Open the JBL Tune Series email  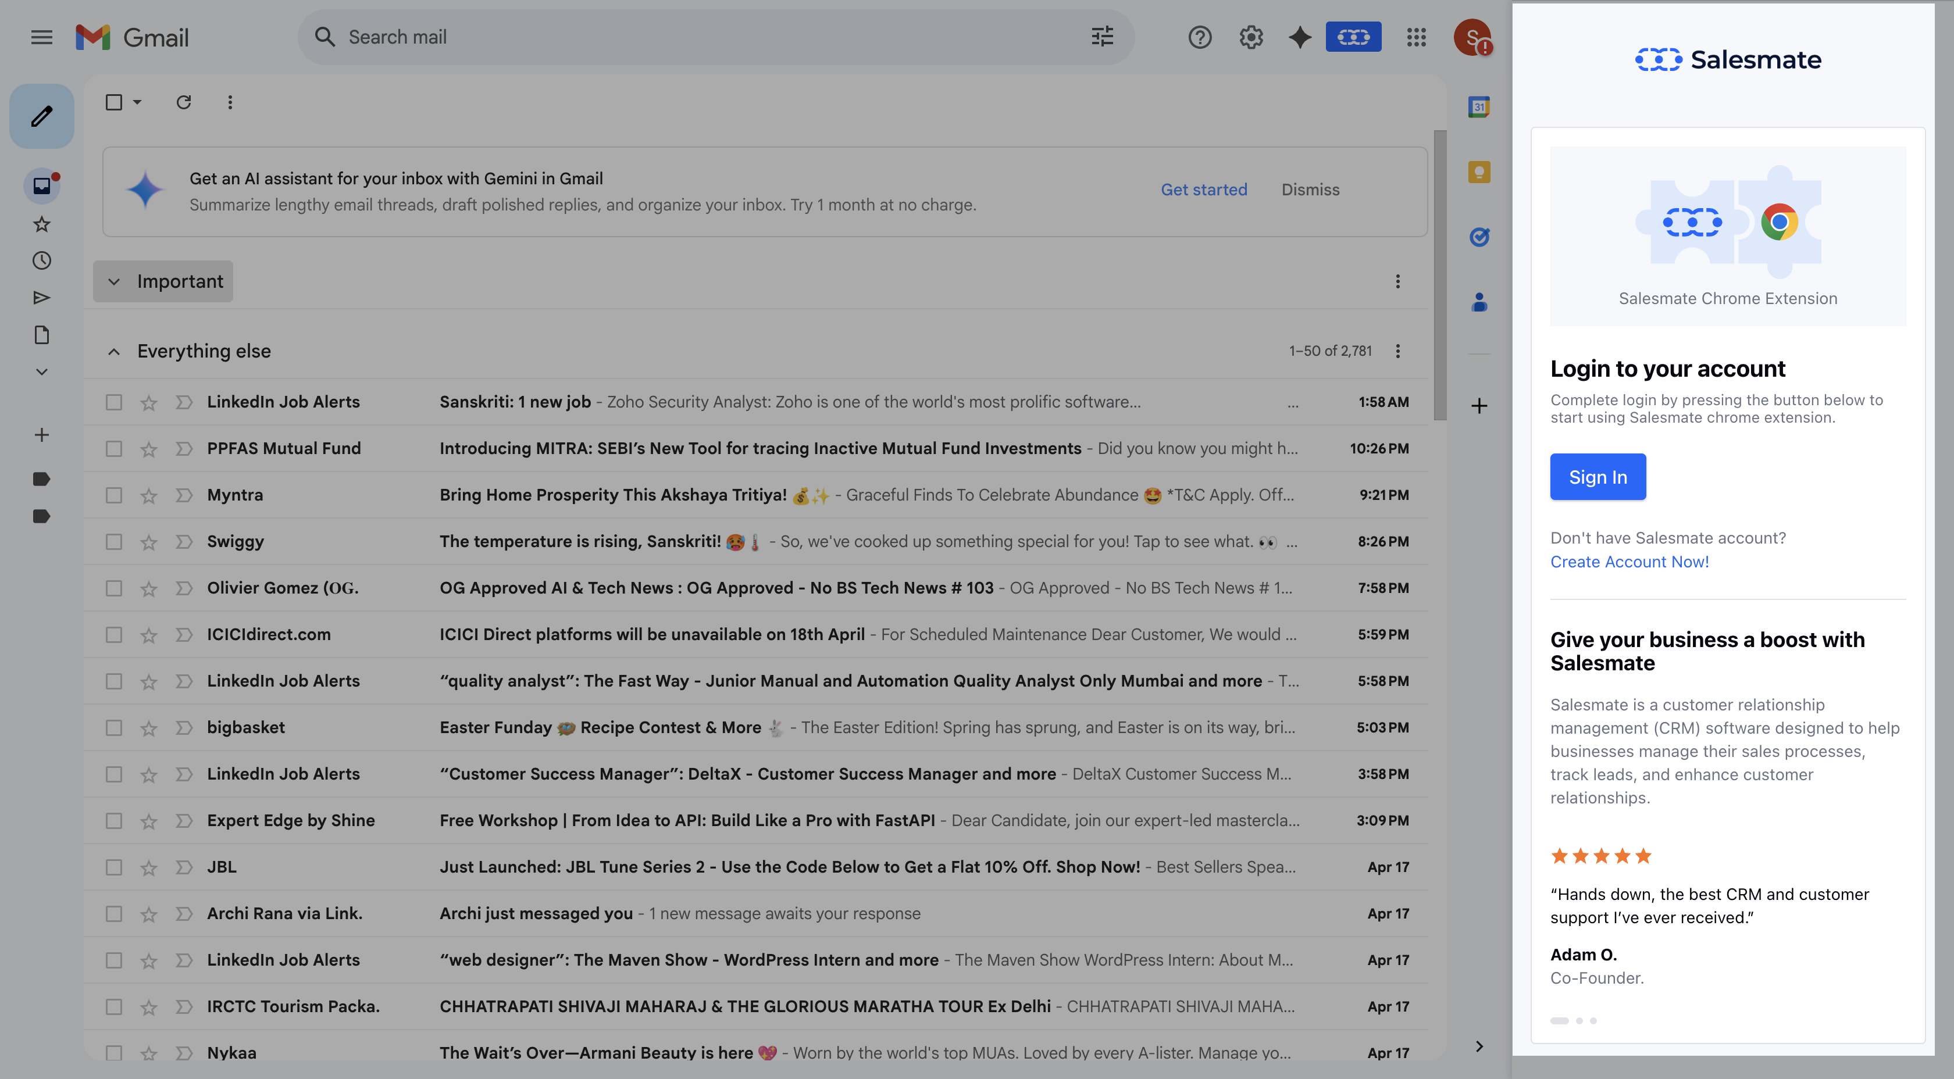click(x=789, y=867)
